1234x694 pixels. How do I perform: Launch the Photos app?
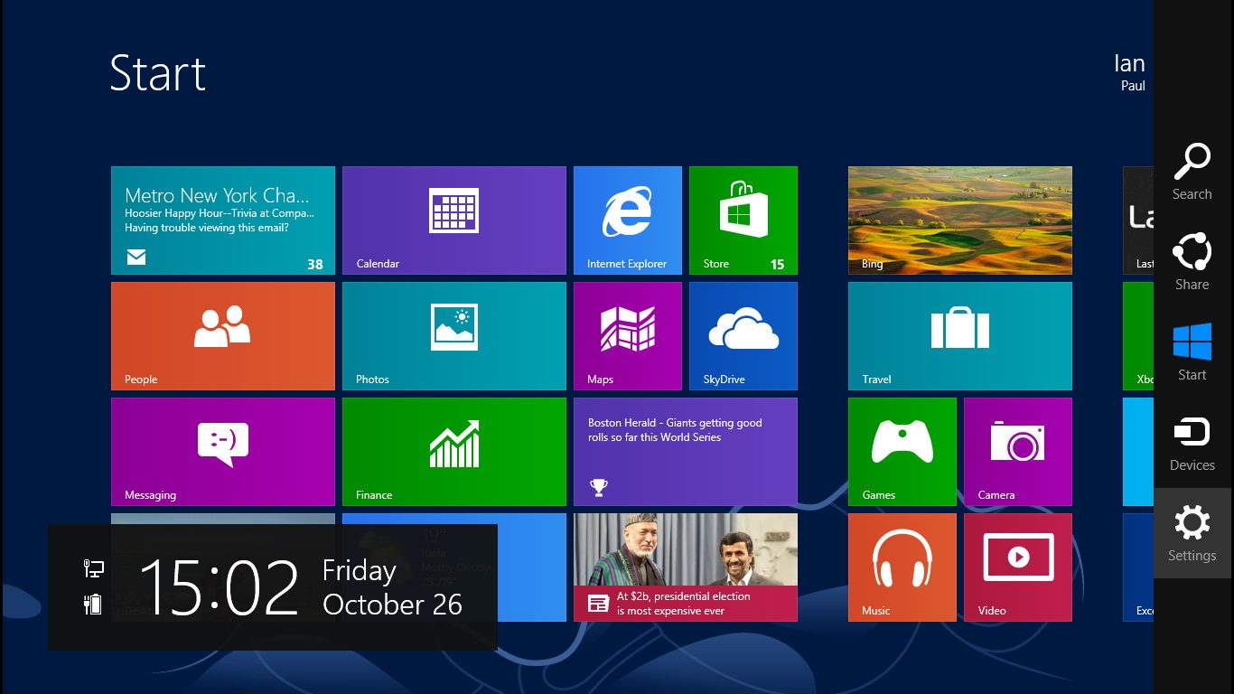pyautogui.click(x=453, y=335)
